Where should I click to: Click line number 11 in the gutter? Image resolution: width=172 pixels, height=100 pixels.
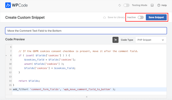coord(10,68)
